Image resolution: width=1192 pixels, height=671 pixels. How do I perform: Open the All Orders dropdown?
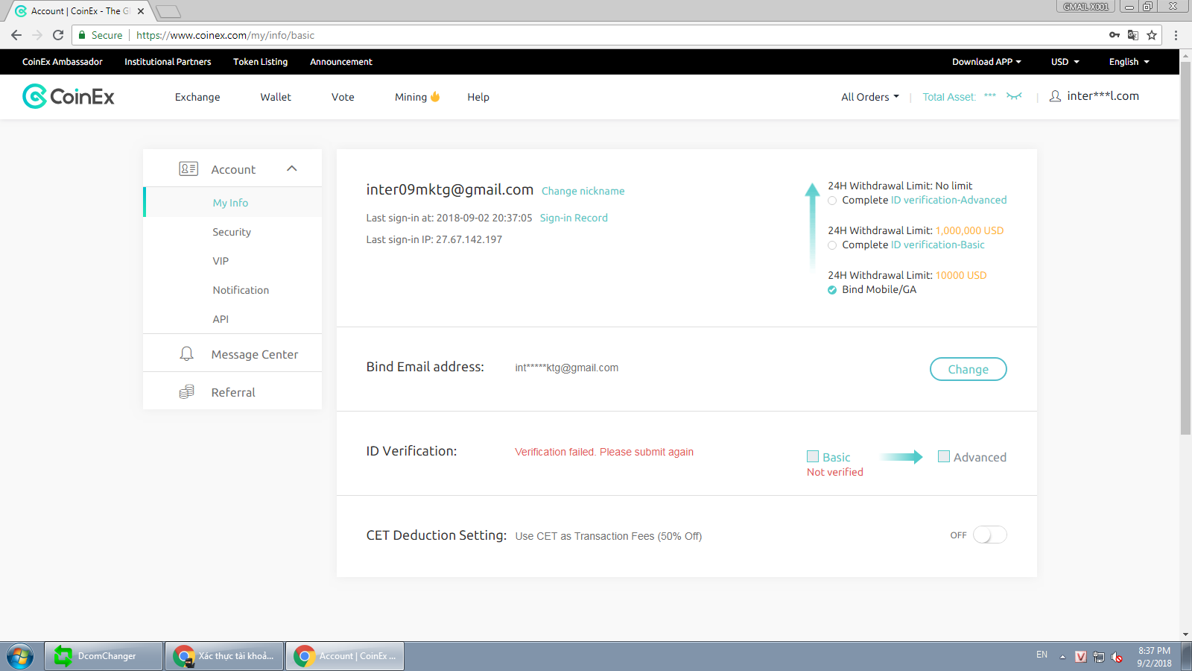870,97
